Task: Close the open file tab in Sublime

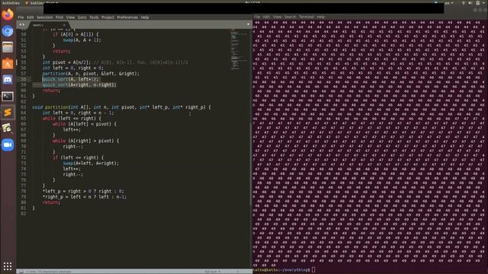Action: pos(64,25)
